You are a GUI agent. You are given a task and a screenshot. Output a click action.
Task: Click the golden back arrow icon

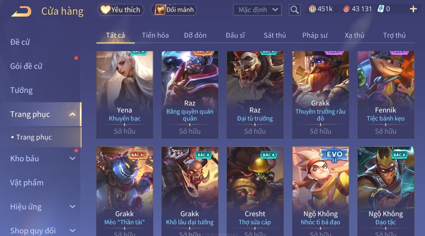pyautogui.click(x=21, y=12)
